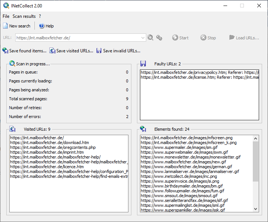
Task: Click Load URLs... button text
Action: click(x=248, y=38)
